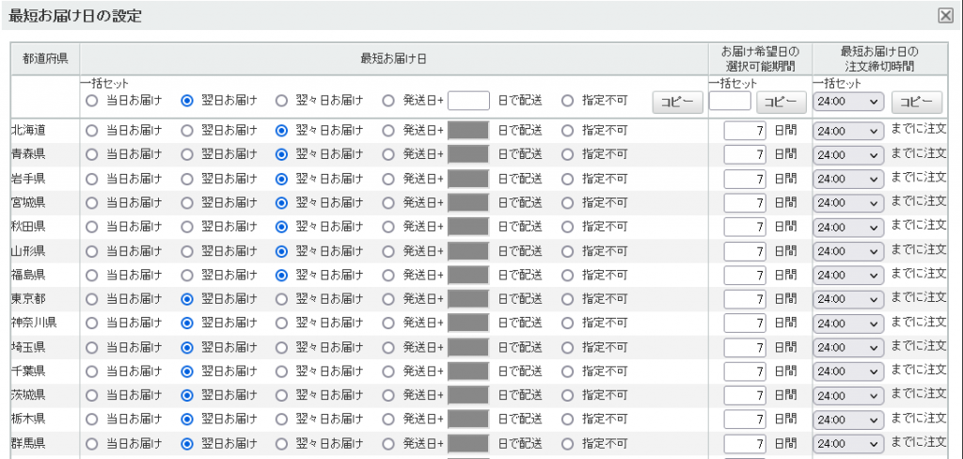Viewport: 963px width, 459px height.
Task: Click コピー button for 選択可能期間 bulk set
Action: coord(781,102)
